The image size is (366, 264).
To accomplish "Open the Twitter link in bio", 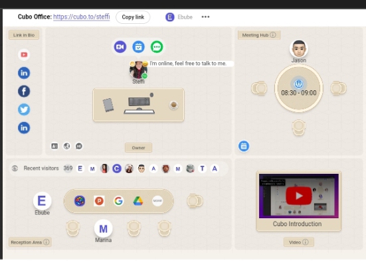I will coord(24,109).
